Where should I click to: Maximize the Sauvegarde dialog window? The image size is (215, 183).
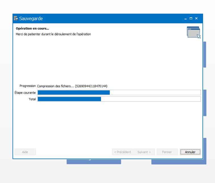[191, 18]
